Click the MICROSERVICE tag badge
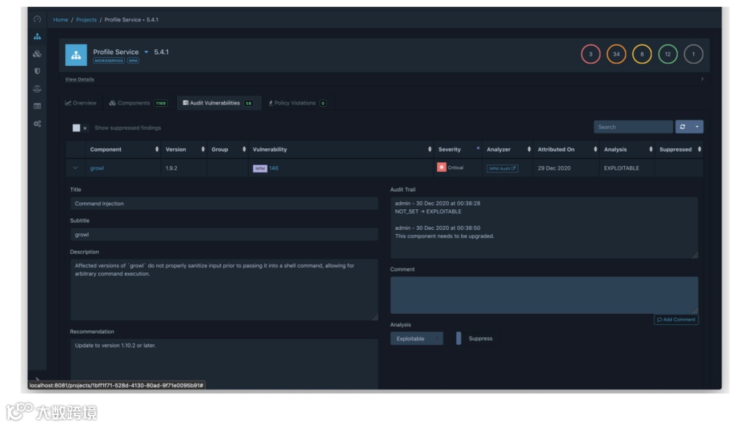Image resolution: width=749 pixels, height=426 pixels. point(109,60)
